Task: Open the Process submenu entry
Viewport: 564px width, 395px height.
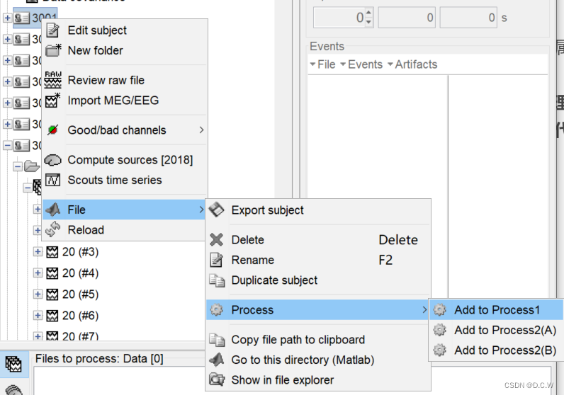Action: pyautogui.click(x=318, y=310)
